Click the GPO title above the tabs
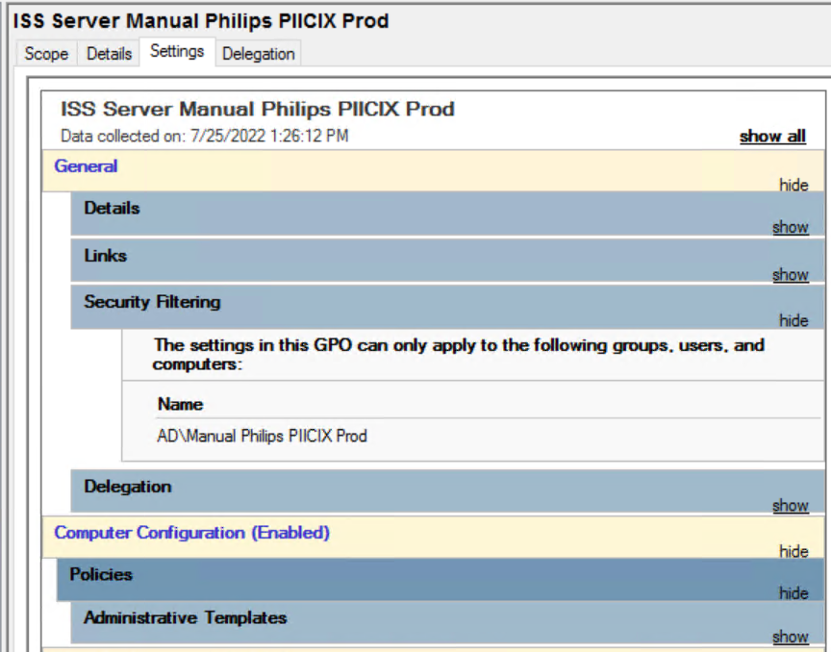 [x=201, y=21]
